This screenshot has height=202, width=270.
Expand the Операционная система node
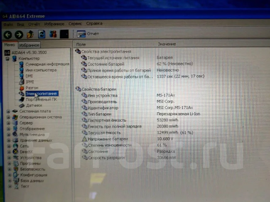pyautogui.click(x=8, y=117)
